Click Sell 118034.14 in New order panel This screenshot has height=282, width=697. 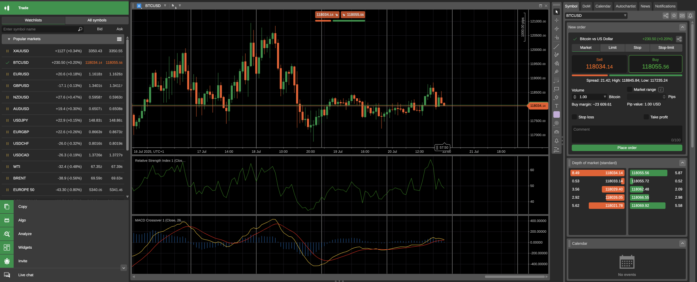[599, 64]
